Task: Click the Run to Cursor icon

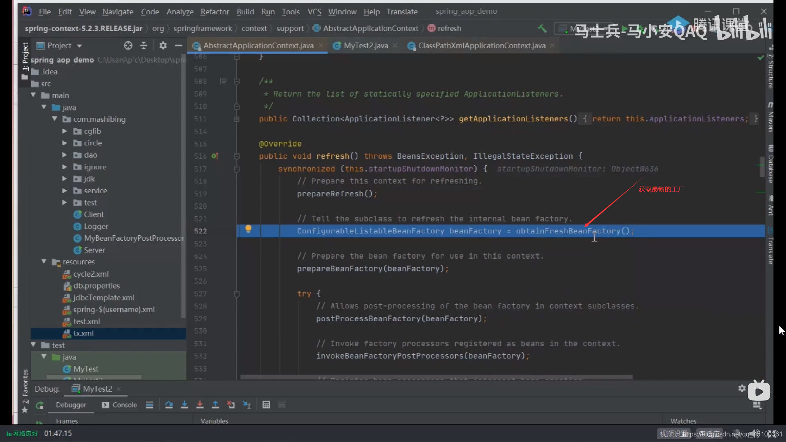Action: (x=246, y=405)
